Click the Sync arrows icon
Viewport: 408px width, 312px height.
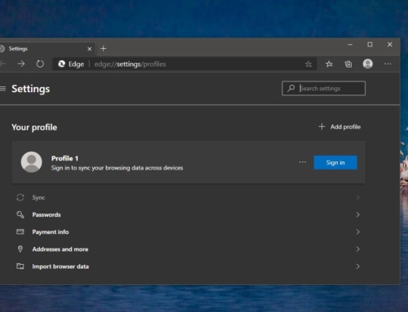pos(20,197)
